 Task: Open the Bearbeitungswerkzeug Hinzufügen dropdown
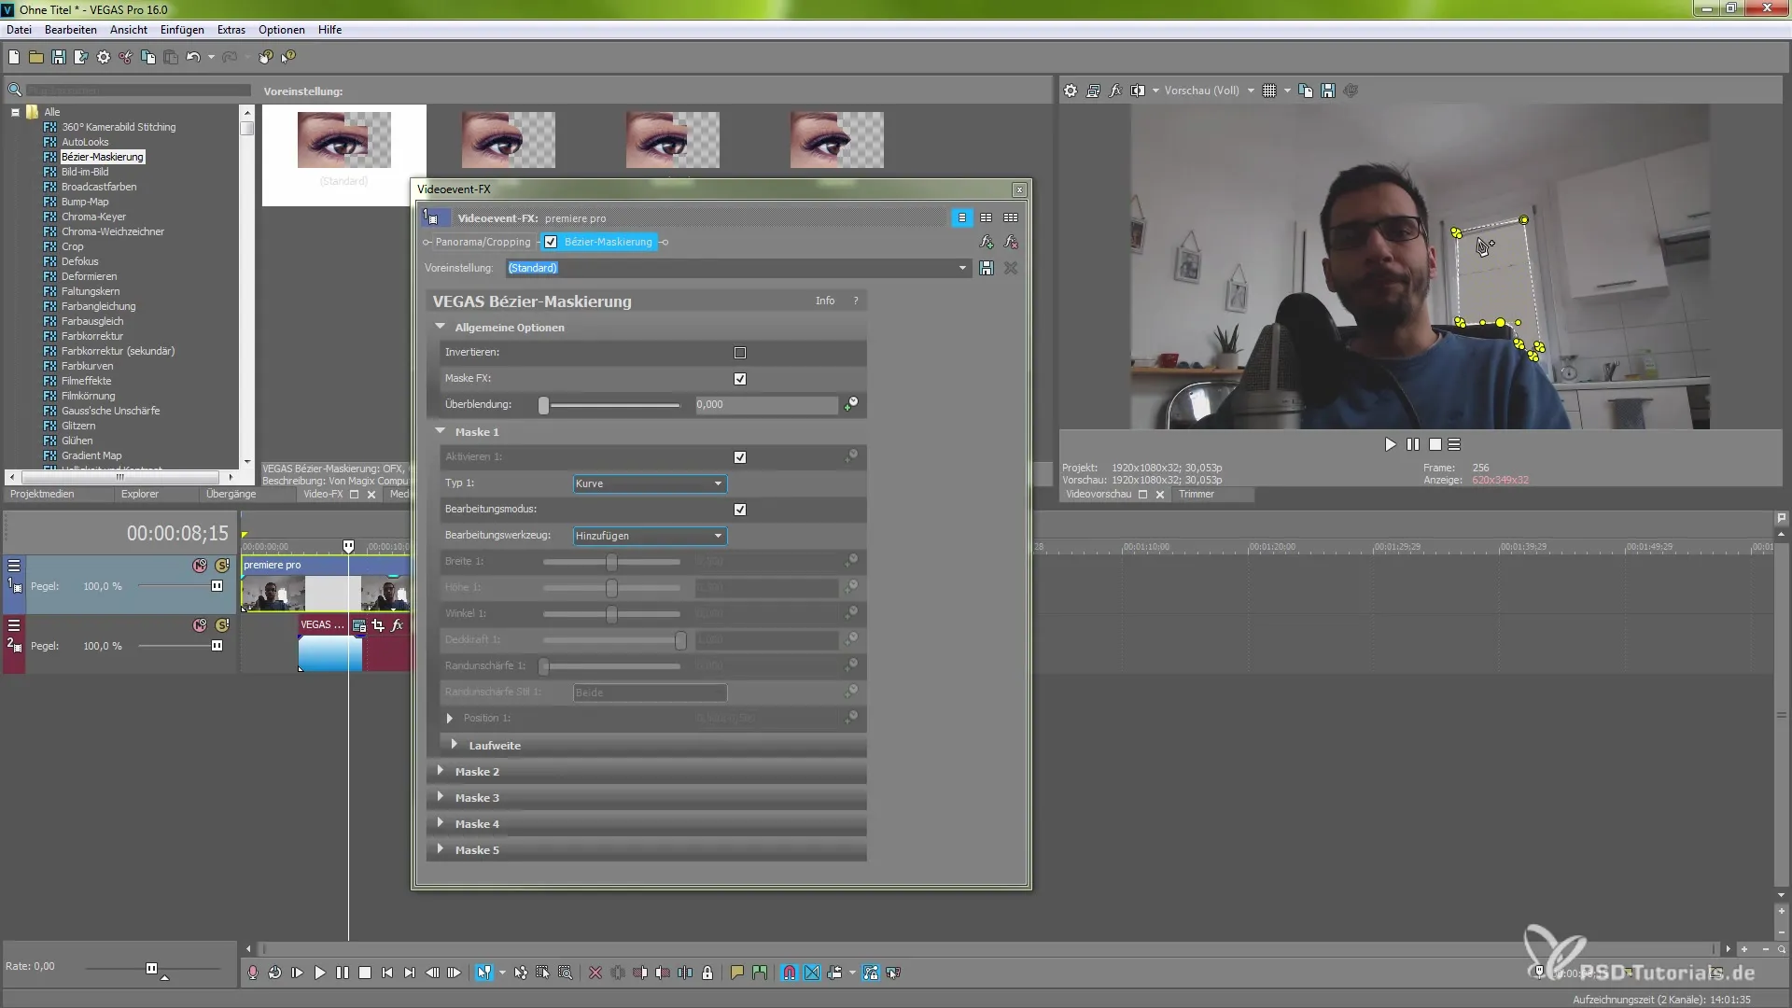[x=650, y=536]
